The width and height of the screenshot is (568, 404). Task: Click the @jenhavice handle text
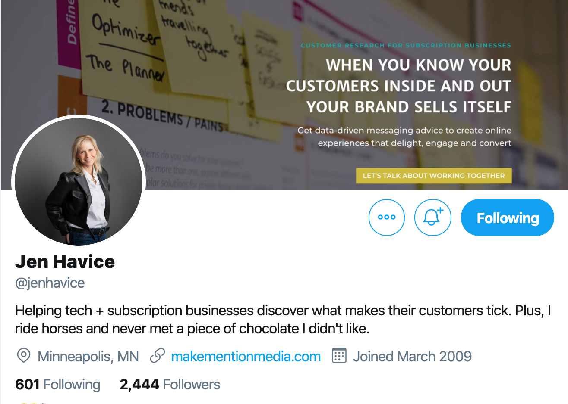click(50, 283)
